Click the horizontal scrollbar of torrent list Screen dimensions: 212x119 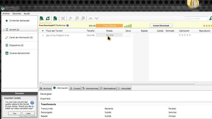pos(118,83)
